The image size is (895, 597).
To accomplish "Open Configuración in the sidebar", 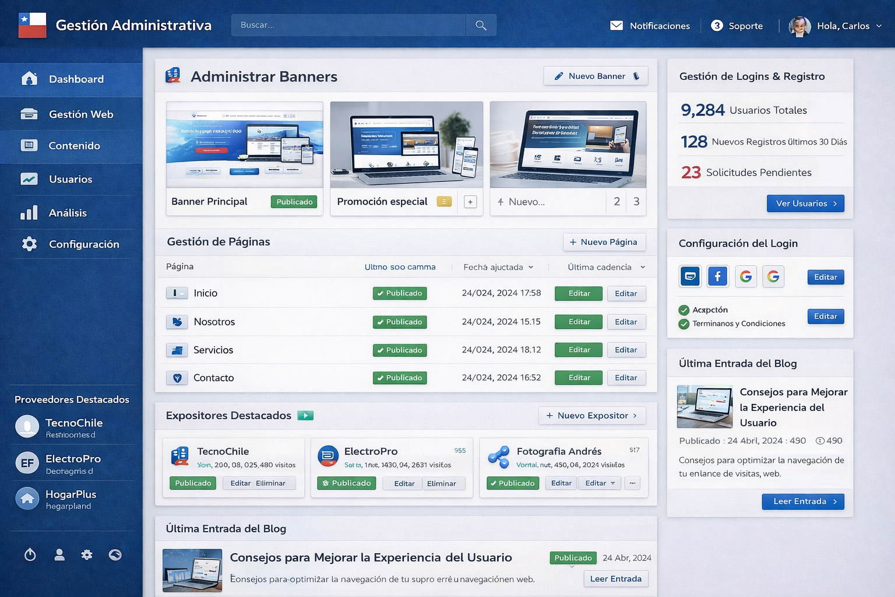I will (x=71, y=244).
